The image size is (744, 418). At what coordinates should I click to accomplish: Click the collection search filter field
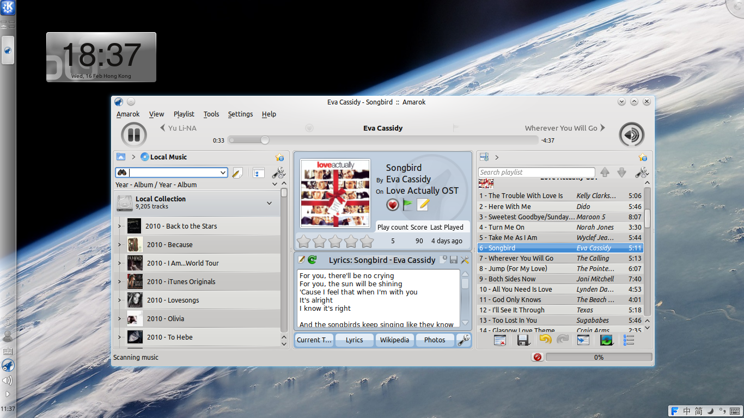172,173
